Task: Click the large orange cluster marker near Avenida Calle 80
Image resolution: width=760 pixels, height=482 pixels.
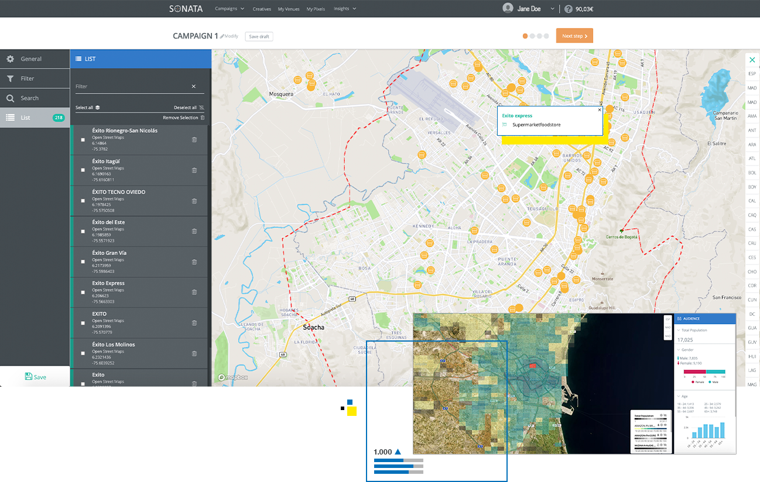Action: [x=511, y=88]
